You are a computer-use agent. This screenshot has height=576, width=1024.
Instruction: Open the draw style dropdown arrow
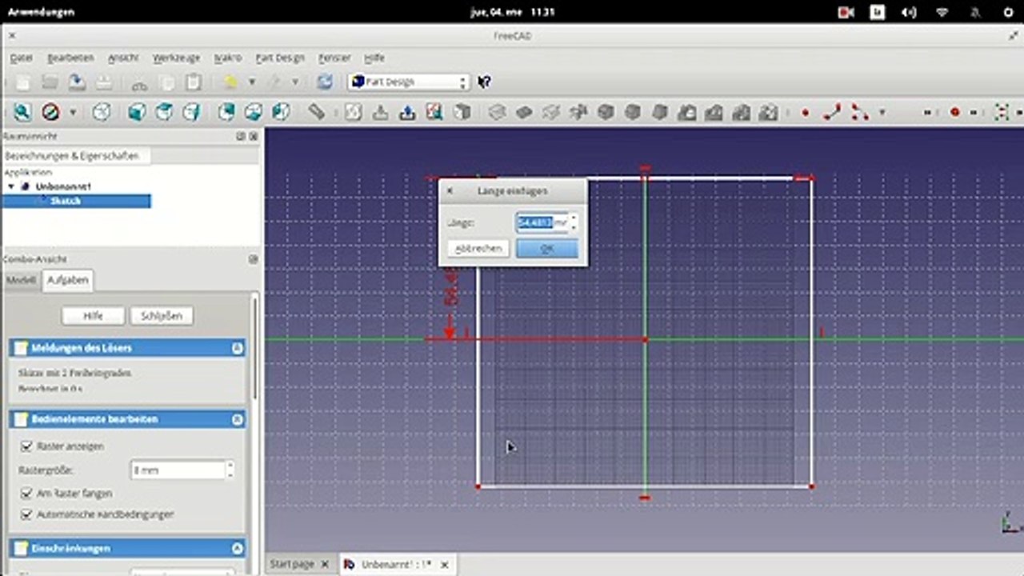pos(73,113)
